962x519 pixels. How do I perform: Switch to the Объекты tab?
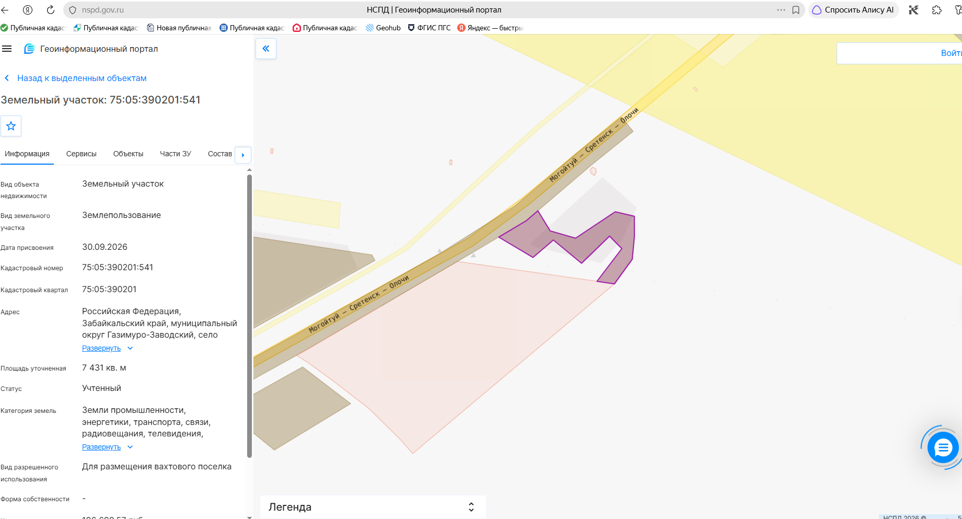click(128, 154)
